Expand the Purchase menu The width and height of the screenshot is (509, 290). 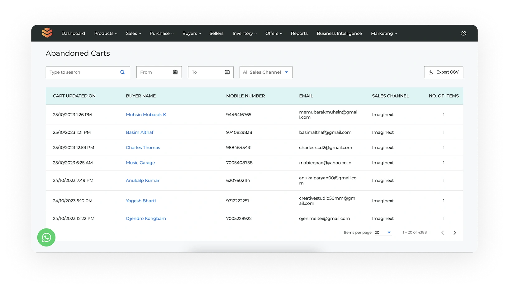tap(162, 33)
